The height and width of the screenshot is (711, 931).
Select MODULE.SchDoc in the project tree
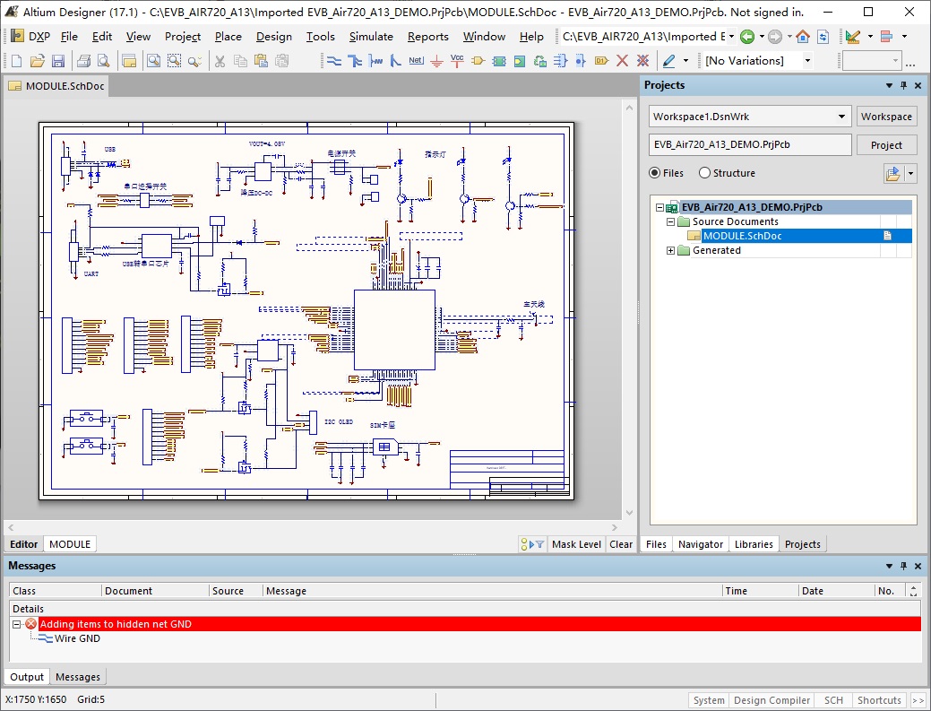click(742, 236)
